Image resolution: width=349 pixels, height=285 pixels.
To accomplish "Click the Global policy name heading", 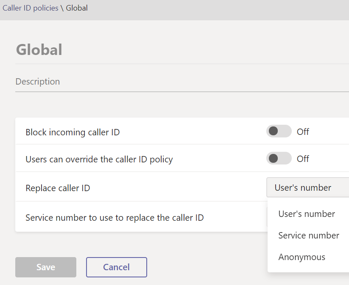I will tap(39, 49).
